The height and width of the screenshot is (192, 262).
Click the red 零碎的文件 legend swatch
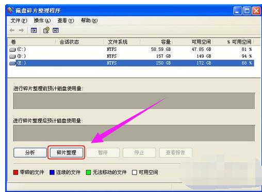(x=15, y=172)
